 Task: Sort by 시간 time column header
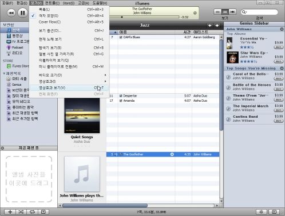tap(184, 32)
